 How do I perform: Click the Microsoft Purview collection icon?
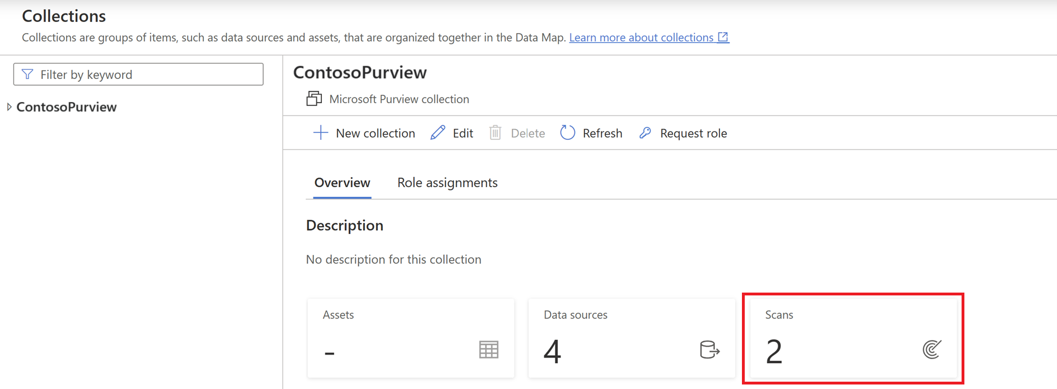coord(314,99)
